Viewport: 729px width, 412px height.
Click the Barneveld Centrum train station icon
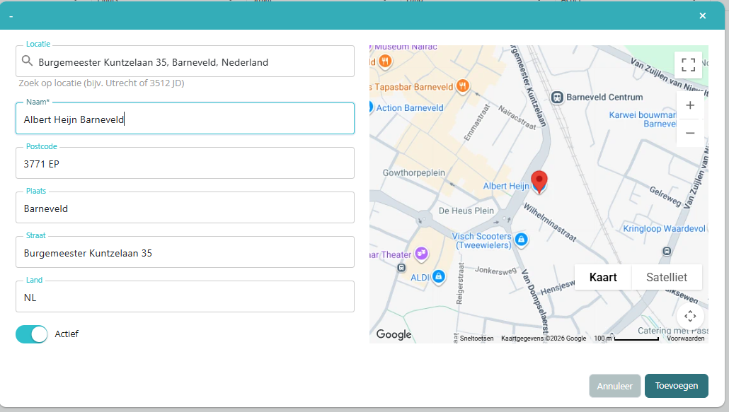click(556, 98)
